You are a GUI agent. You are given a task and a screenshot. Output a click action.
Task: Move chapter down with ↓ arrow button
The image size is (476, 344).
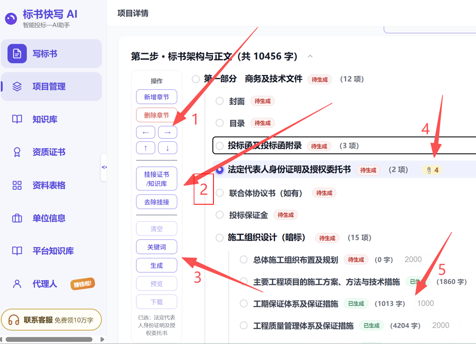[168, 148]
